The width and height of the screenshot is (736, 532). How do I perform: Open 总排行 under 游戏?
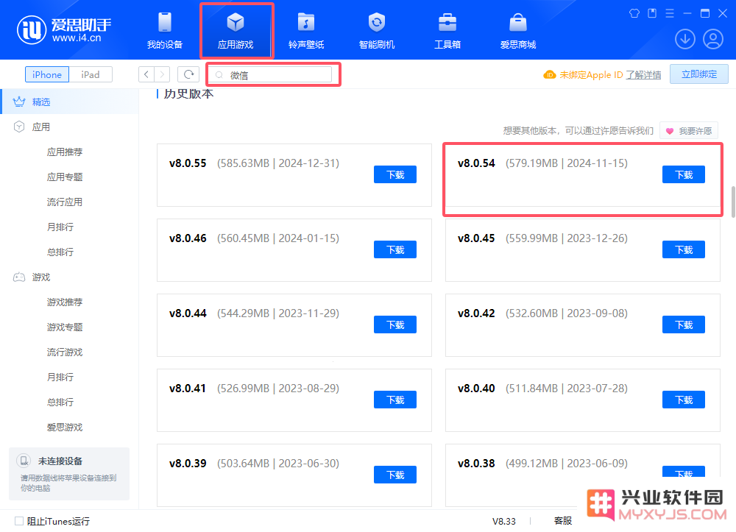60,402
